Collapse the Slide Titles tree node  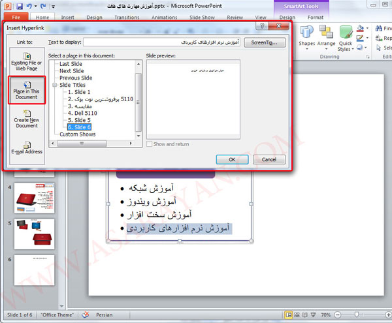click(x=55, y=85)
